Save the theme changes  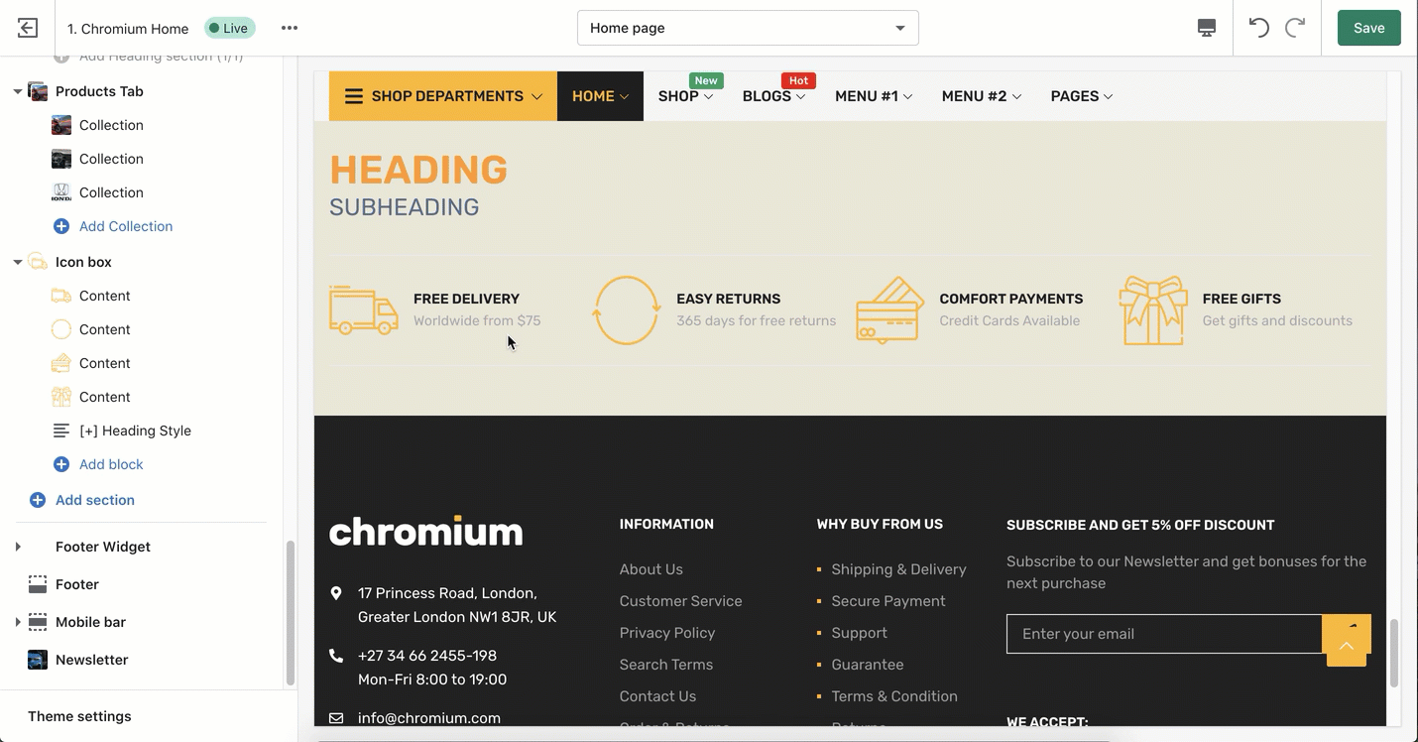coord(1368,28)
